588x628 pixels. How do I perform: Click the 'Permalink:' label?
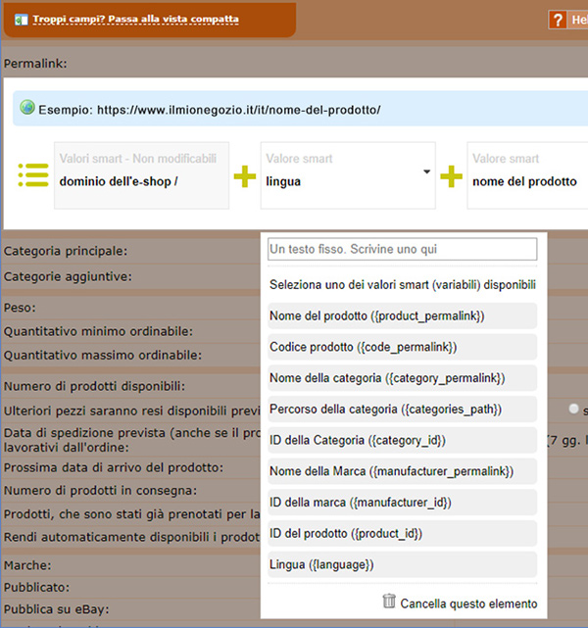click(x=35, y=64)
